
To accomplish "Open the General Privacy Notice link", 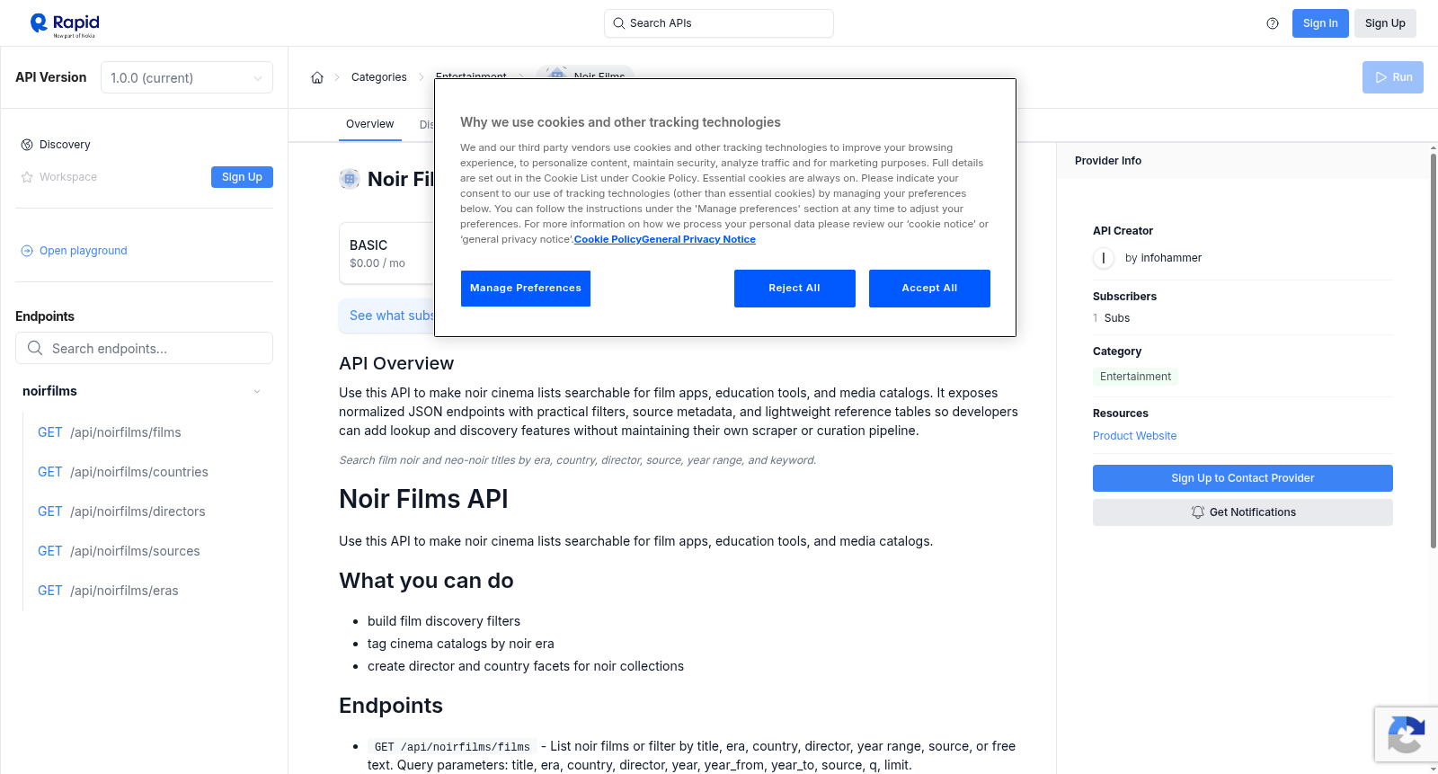I will [699, 239].
